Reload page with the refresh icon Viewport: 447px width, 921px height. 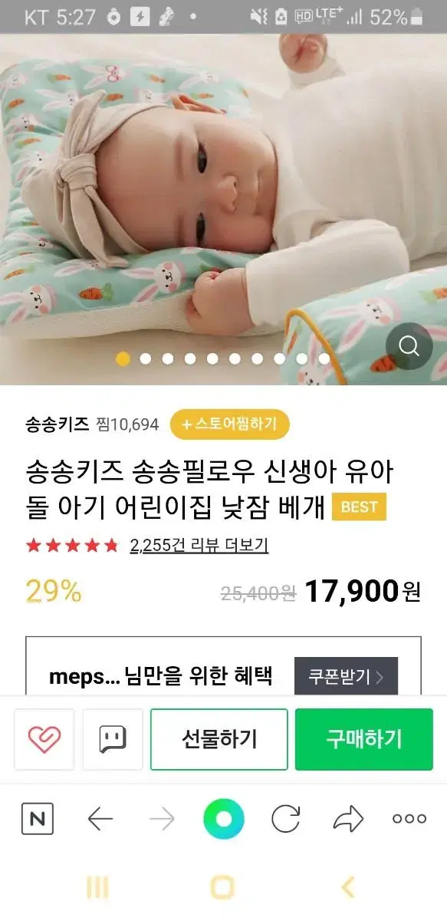click(x=286, y=820)
